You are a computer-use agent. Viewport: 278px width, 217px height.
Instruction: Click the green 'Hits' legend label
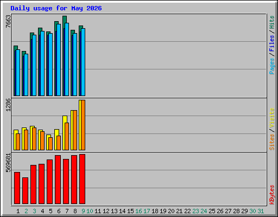point(271,22)
